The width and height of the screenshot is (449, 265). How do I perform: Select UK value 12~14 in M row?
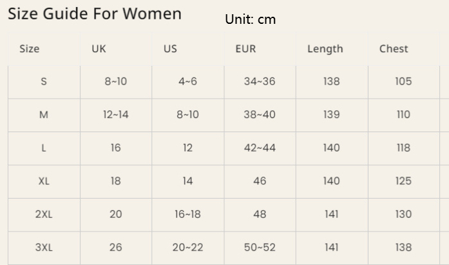(116, 115)
